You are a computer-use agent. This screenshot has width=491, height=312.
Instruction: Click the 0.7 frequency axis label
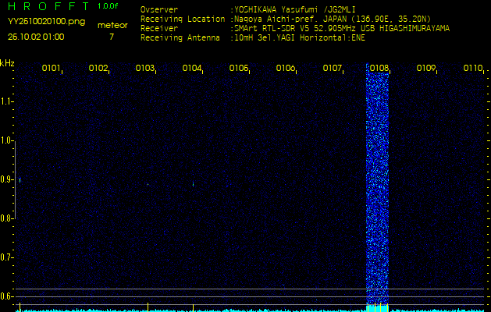pos(7,257)
